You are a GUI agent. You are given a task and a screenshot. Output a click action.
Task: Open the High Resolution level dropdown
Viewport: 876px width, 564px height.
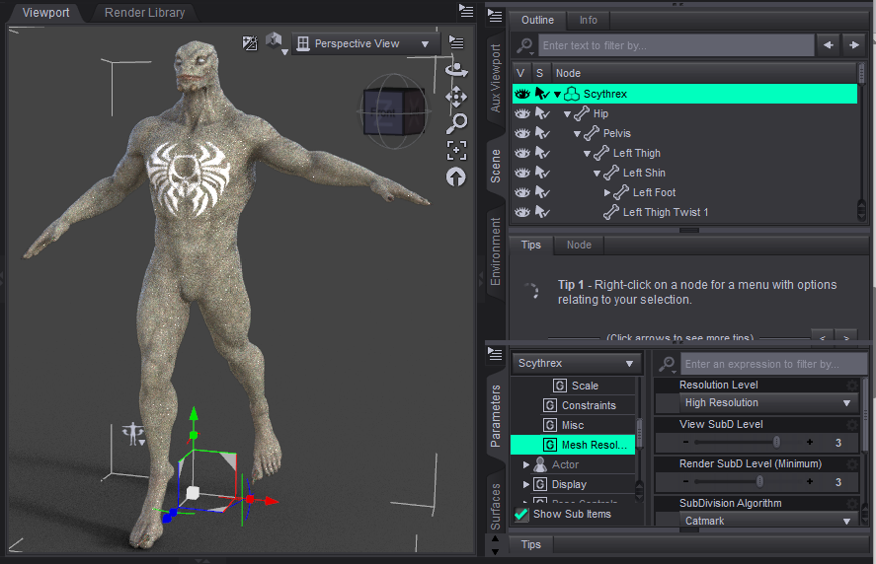(x=767, y=402)
